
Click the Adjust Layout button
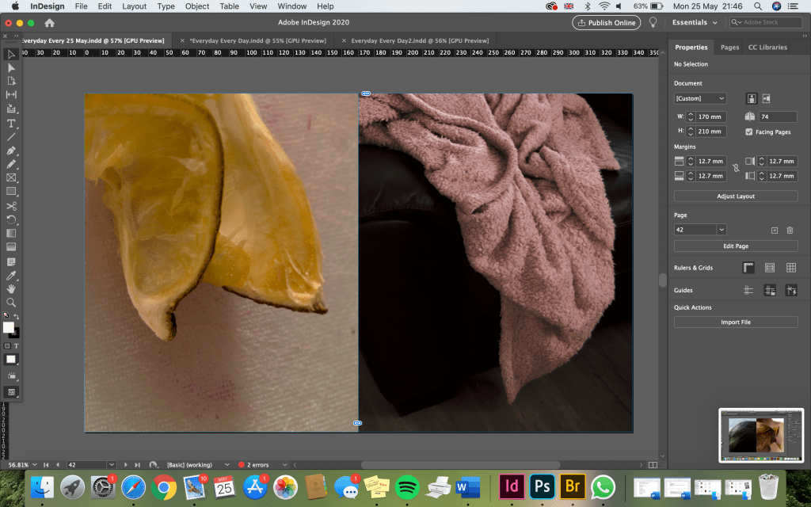[736, 196]
